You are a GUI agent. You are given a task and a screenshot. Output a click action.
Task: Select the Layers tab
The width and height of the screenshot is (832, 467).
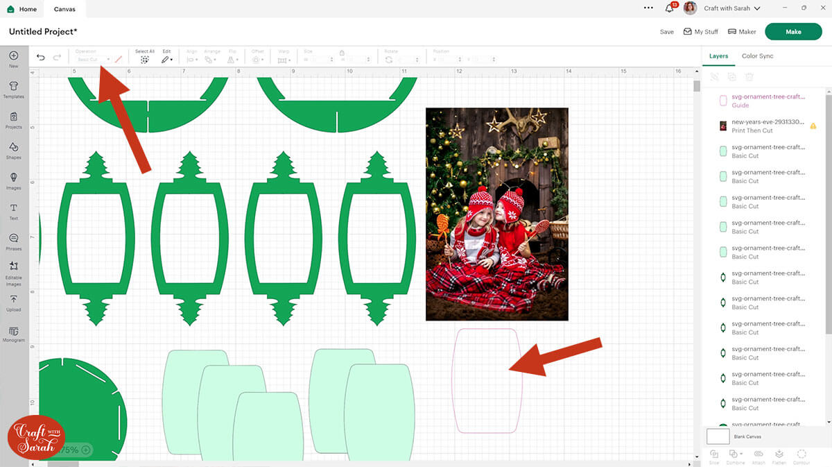tap(718, 56)
